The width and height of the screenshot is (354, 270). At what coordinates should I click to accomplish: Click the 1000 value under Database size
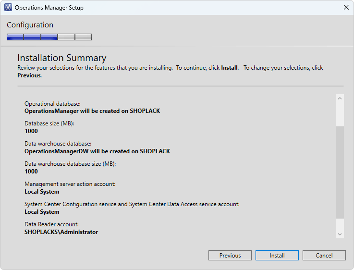(31, 131)
